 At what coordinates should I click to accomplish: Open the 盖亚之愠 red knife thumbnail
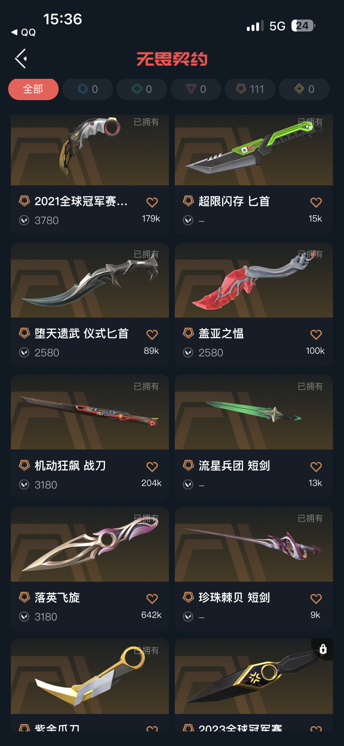pyautogui.click(x=254, y=280)
